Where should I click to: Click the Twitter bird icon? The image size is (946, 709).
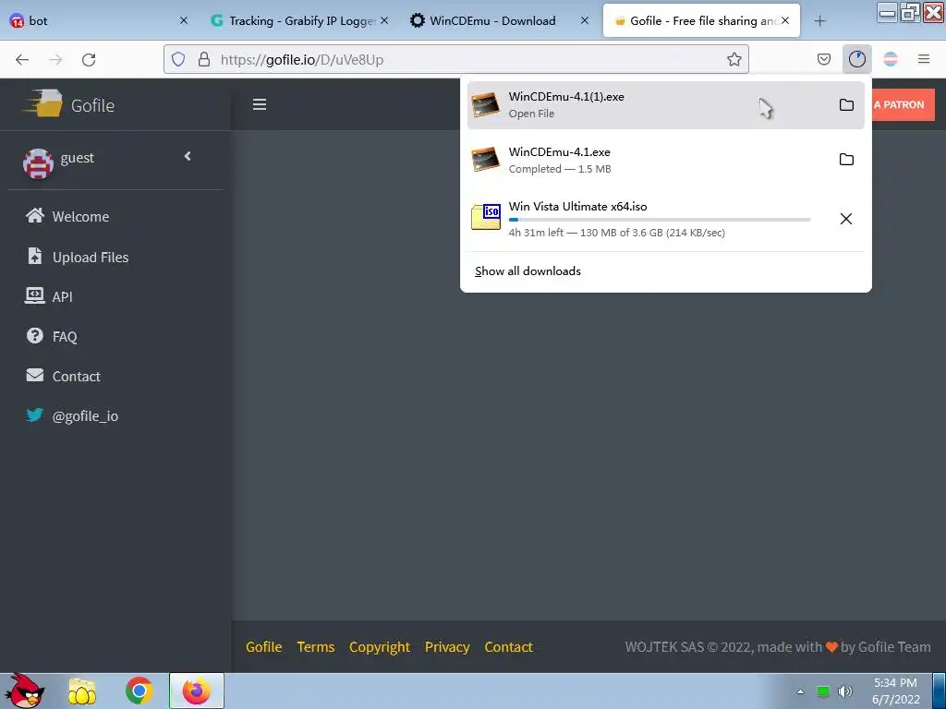pos(35,415)
